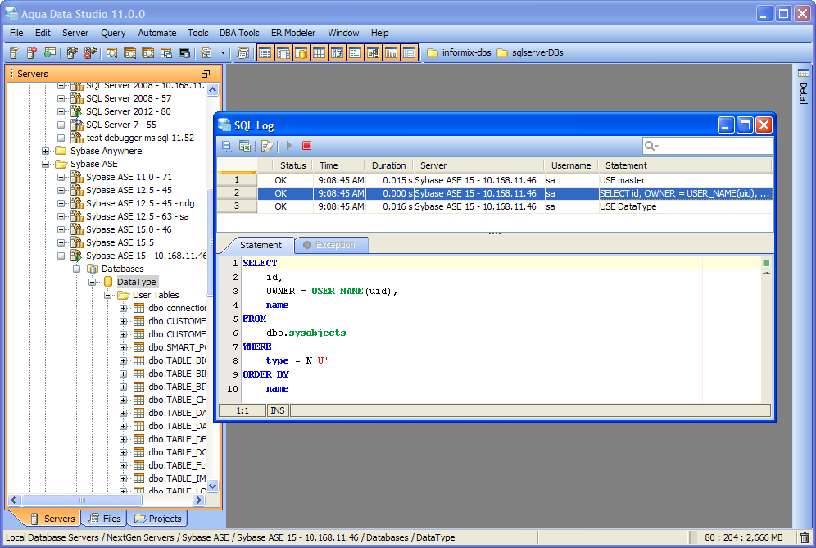816x548 pixels.
Task: Click the undock icon on Servers panel
Action: click(x=206, y=74)
